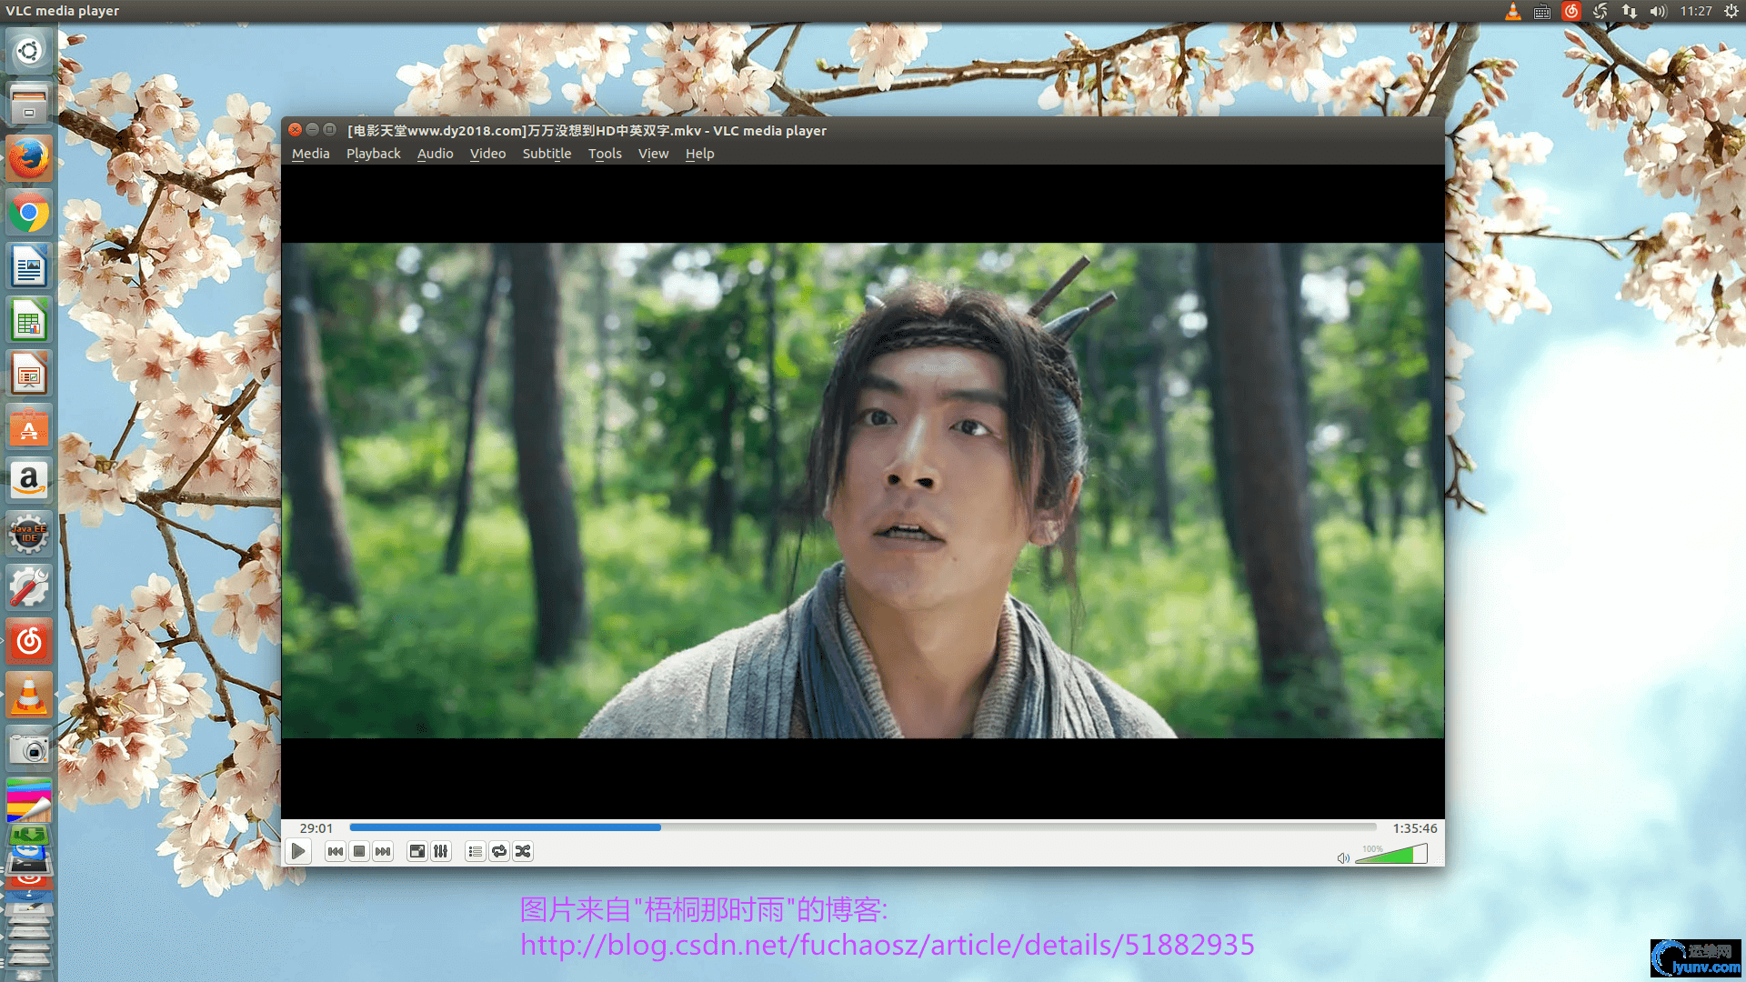The height and width of the screenshot is (982, 1746).
Task: Open the View menu
Action: click(x=654, y=154)
